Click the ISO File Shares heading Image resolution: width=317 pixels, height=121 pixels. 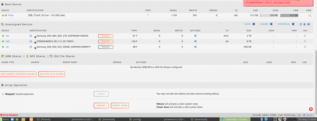click(x=64, y=56)
